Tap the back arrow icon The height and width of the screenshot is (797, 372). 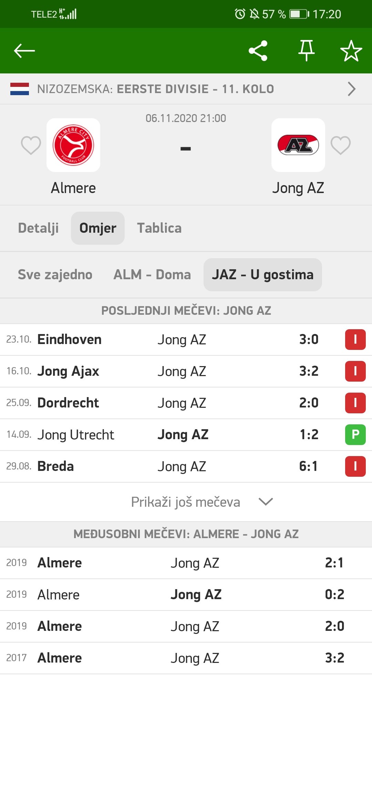pyautogui.click(x=24, y=51)
